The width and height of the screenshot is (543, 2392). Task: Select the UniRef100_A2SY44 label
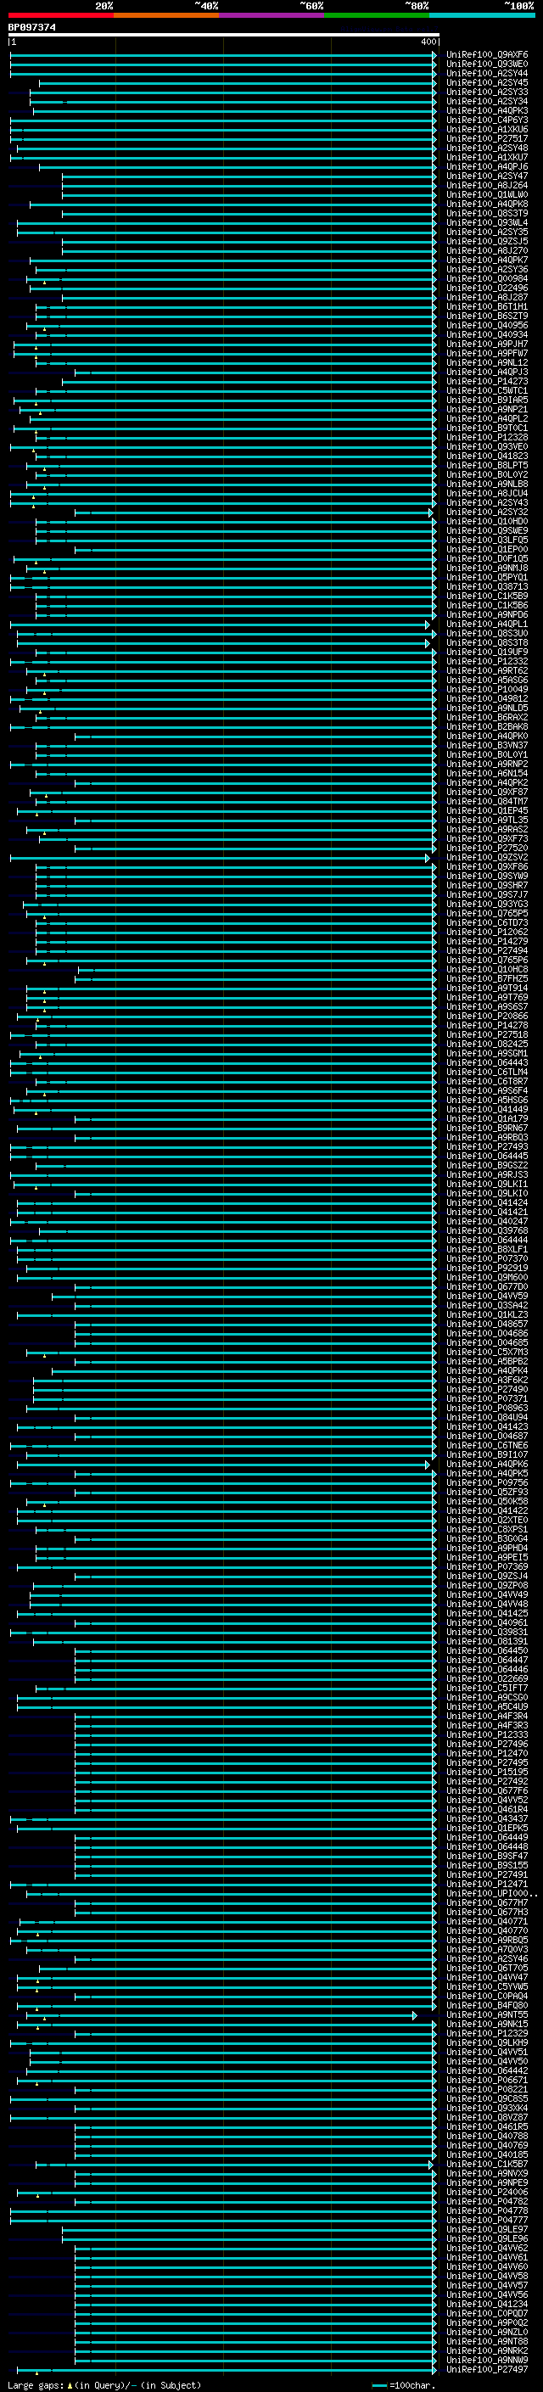click(x=487, y=73)
